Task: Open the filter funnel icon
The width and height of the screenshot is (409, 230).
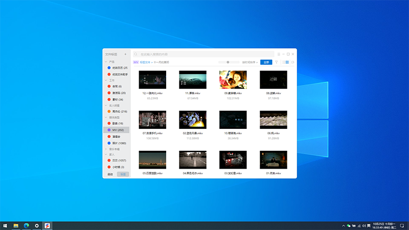Action: pyautogui.click(x=277, y=62)
